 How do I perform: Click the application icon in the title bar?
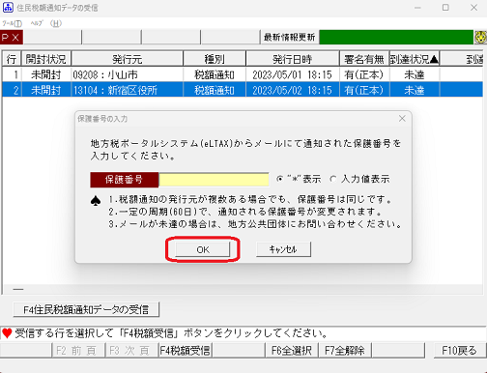point(8,7)
